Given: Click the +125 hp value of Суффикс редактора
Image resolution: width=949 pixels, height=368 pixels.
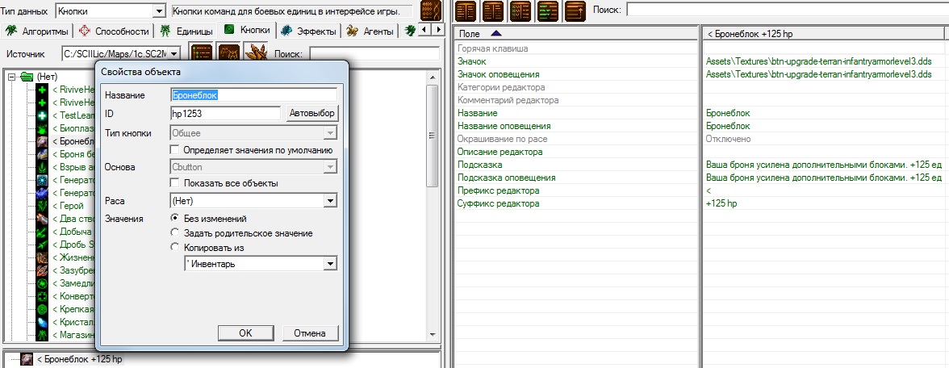Looking at the screenshot, I should click(721, 204).
